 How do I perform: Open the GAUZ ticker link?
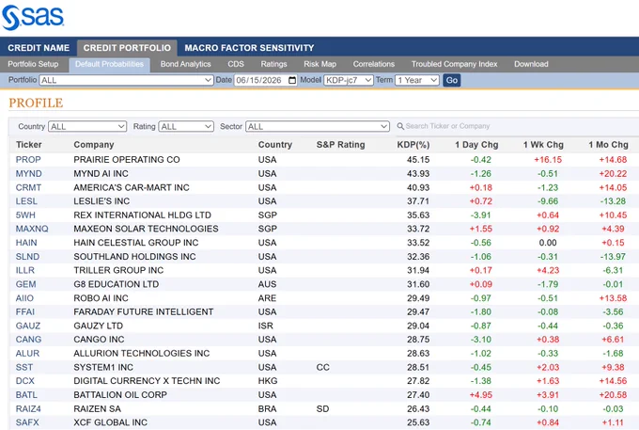[x=27, y=326]
